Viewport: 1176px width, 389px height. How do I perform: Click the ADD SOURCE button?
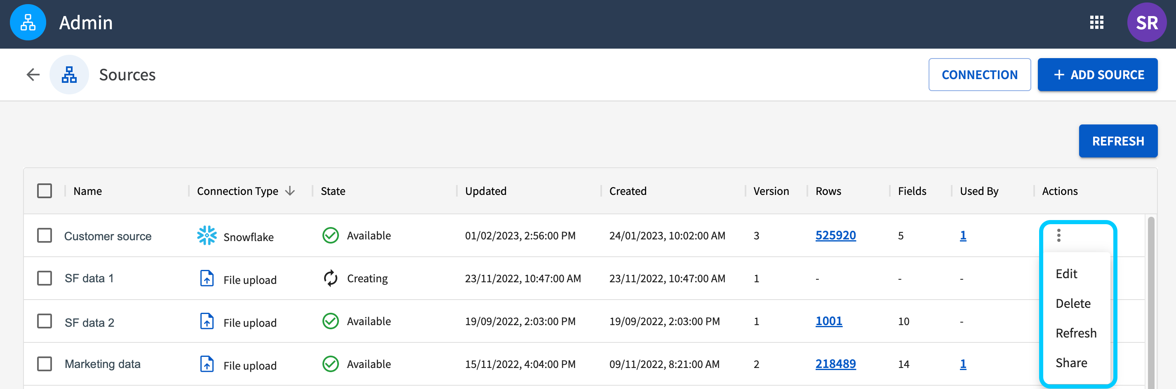coord(1098,74)
